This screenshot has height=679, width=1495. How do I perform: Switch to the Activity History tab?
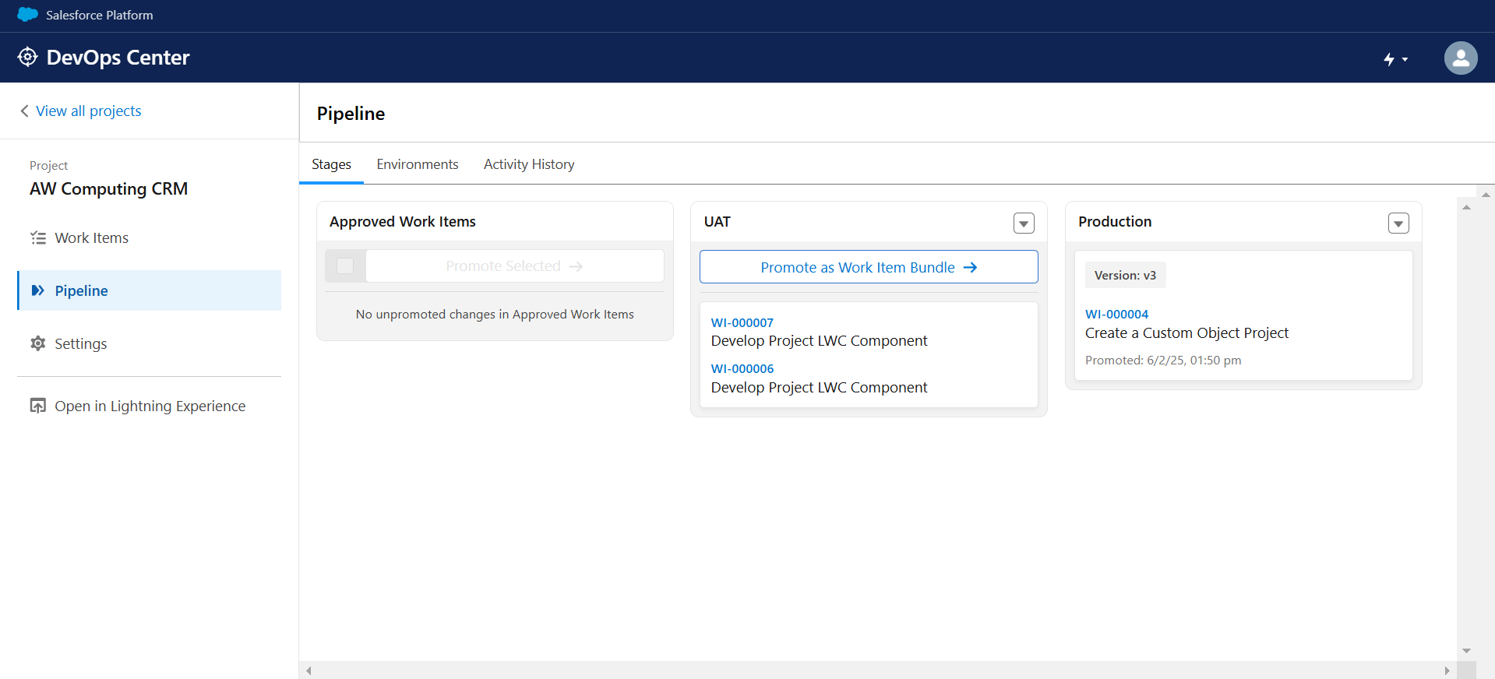529,164
